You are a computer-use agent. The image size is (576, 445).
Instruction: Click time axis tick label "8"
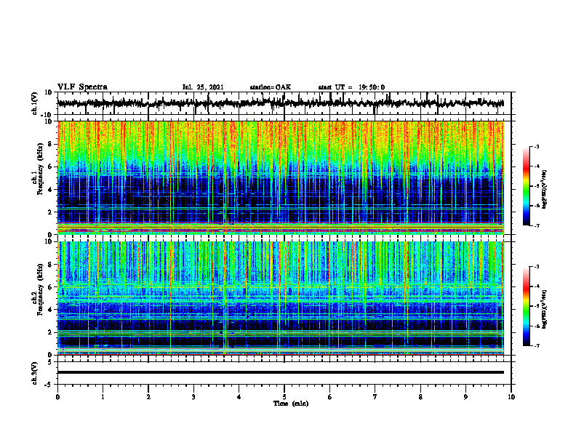coord(420,397)
